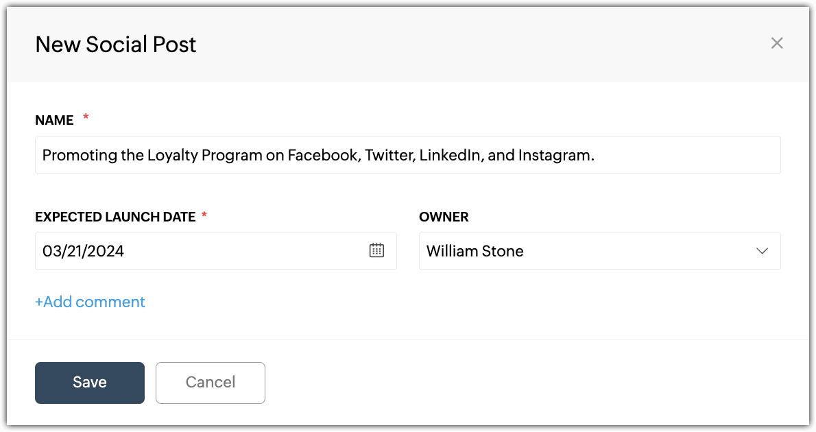Screen dimensions: 816x432
Task: Click the EXPECTED LAUNCH DATE label
Action: (x=115, y=217)
